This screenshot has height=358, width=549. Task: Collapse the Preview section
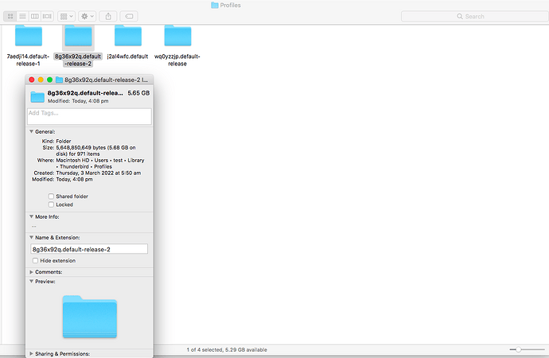(31, 282)
